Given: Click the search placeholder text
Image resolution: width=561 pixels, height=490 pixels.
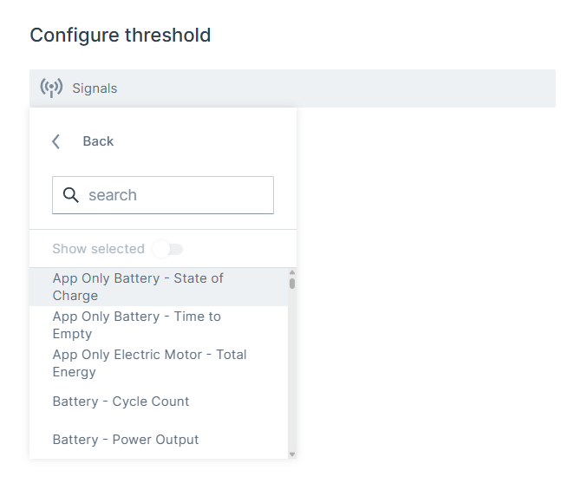Looking at the screenshot, I should pyautogui.click(x=113, y=195).
